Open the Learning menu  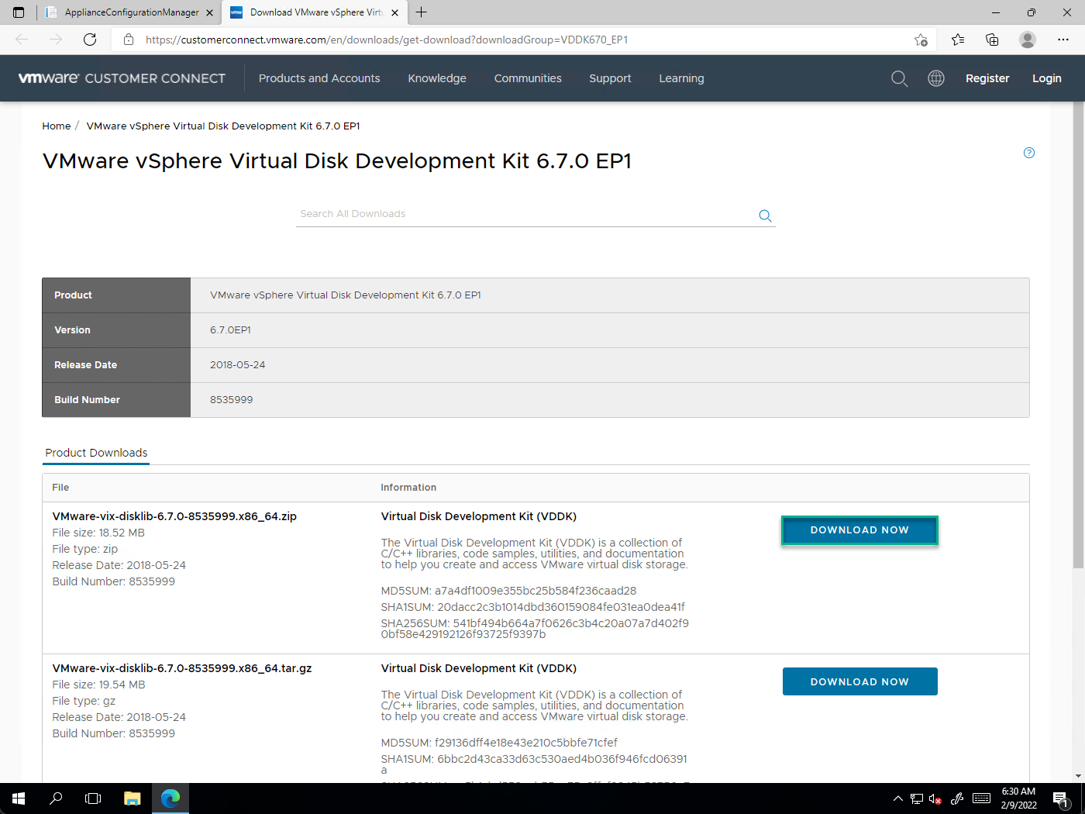(x=681, y=78)
